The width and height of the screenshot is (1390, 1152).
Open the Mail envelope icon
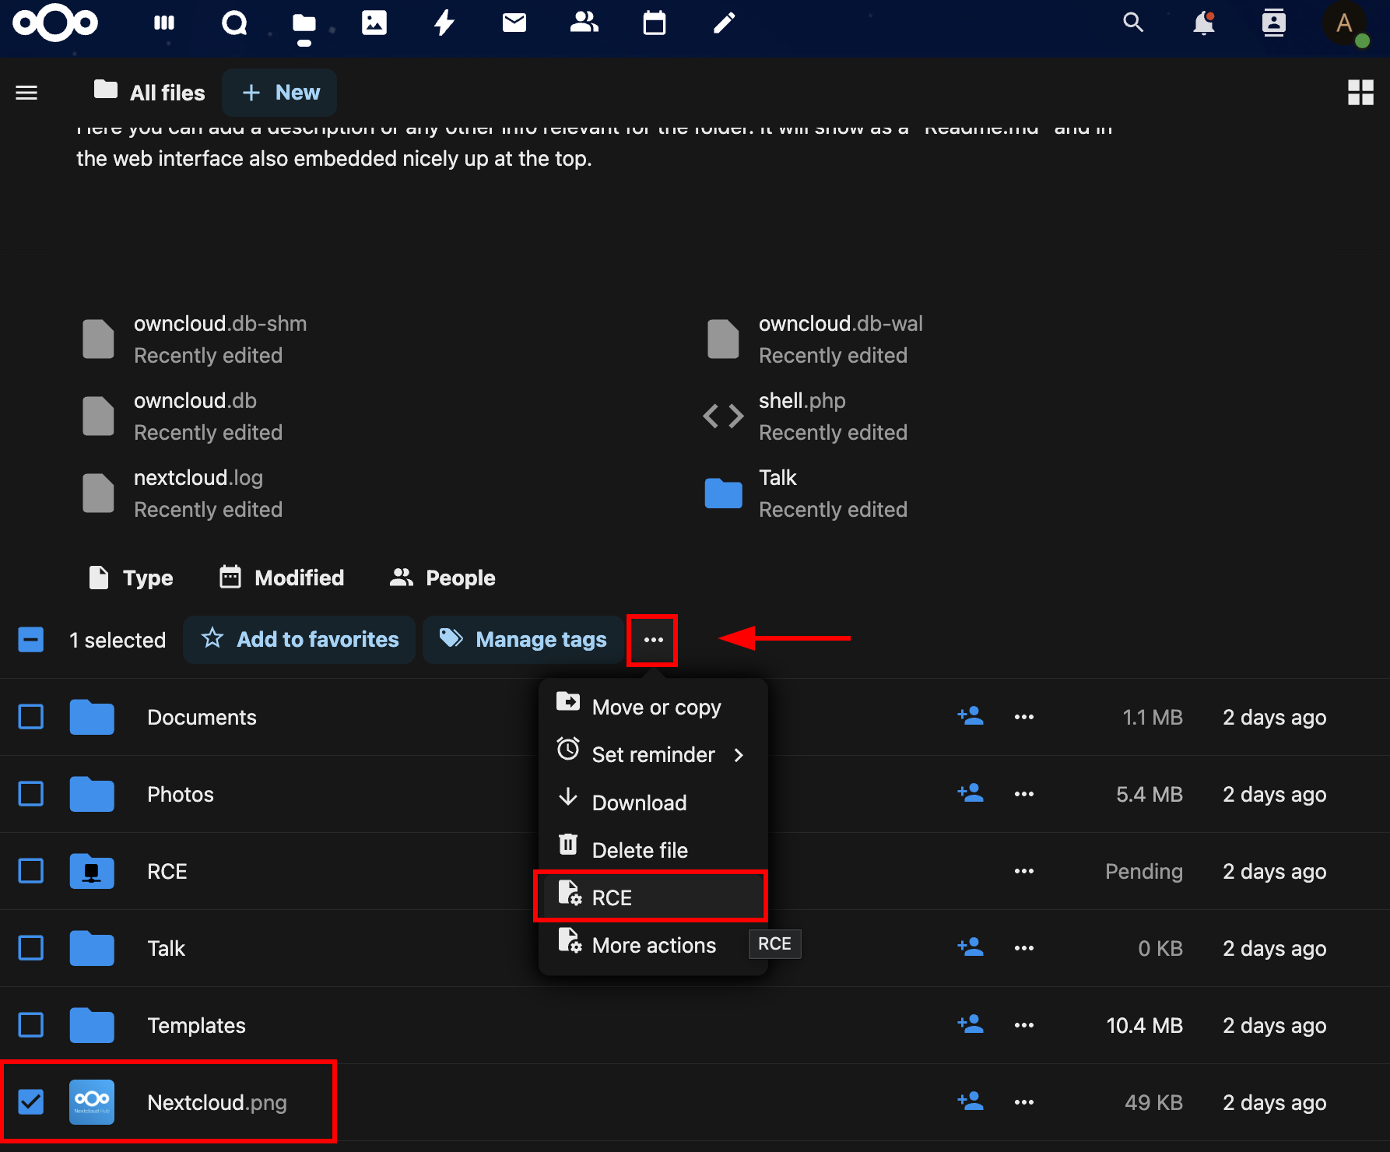[x=514, y=23]
